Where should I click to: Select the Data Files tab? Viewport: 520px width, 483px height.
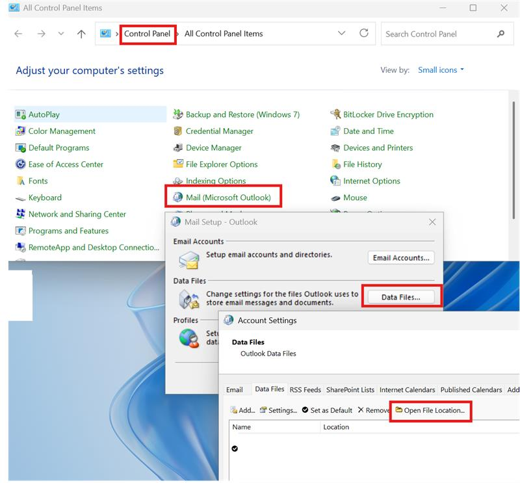point(269,389)
